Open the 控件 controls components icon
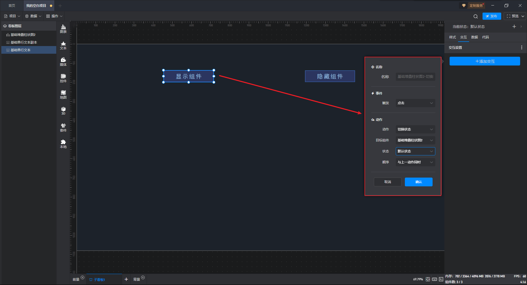Viewport: 527px width, 285px height. pos(63,78)
